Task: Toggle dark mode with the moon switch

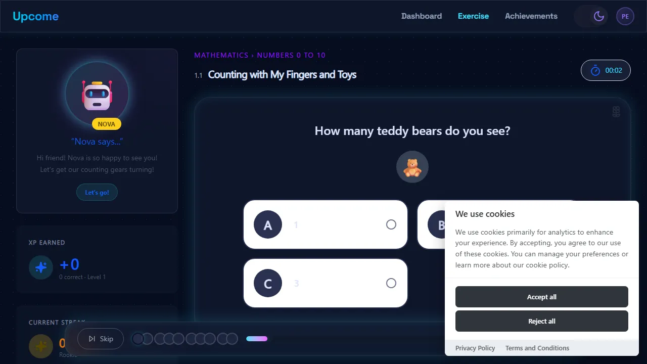Action: click(x=591, y=16)
